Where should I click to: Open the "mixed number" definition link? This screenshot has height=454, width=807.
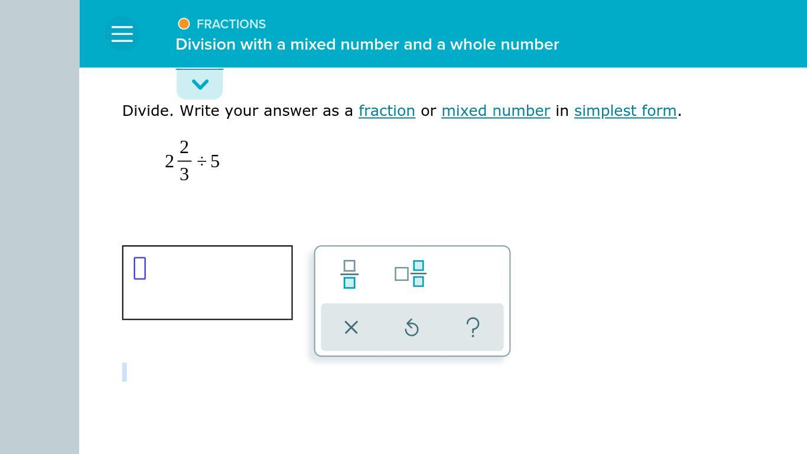click(496, 111)
